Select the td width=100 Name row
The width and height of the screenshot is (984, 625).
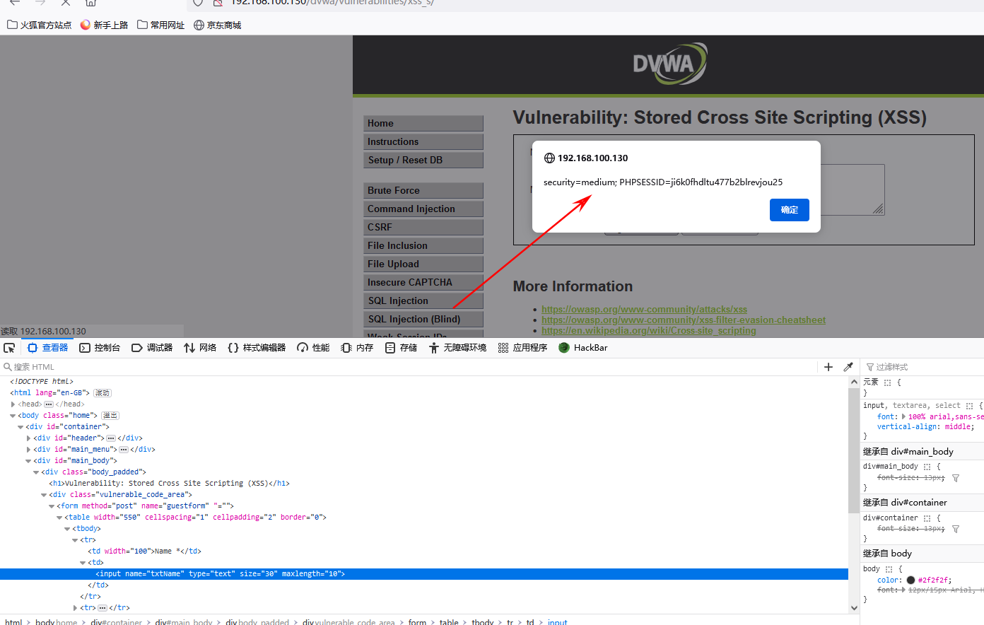tap(144, 551)
